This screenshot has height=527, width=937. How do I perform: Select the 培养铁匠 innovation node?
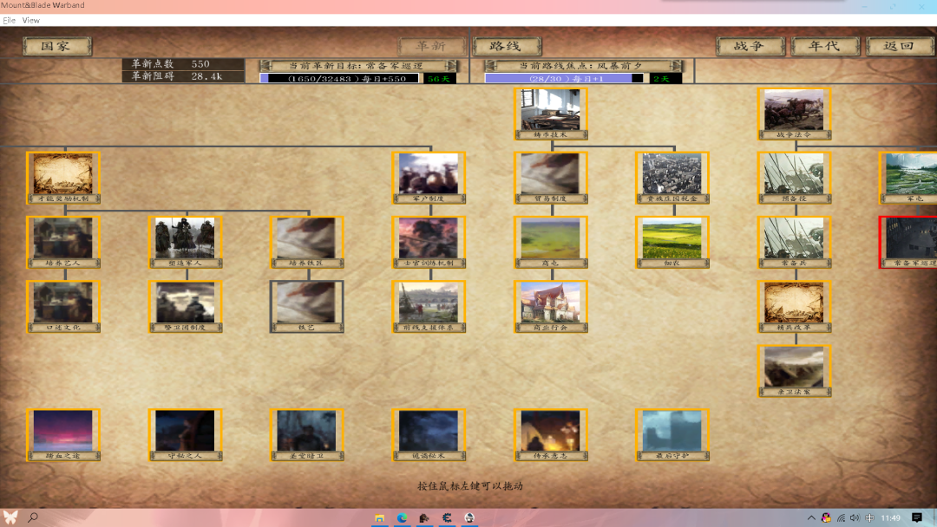306,243
